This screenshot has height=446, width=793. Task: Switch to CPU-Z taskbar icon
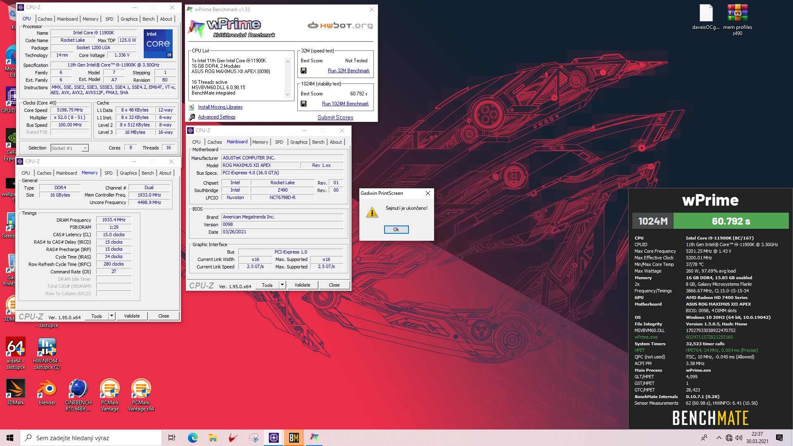(x=273, y=438)
